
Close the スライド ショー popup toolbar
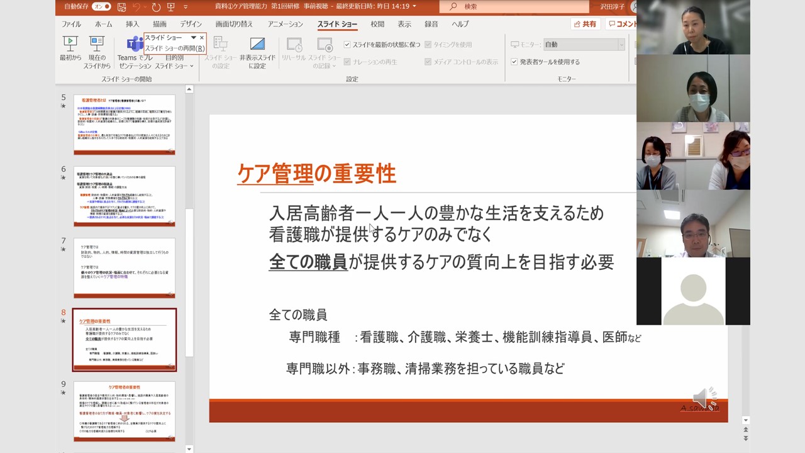(x=202, y=38)
